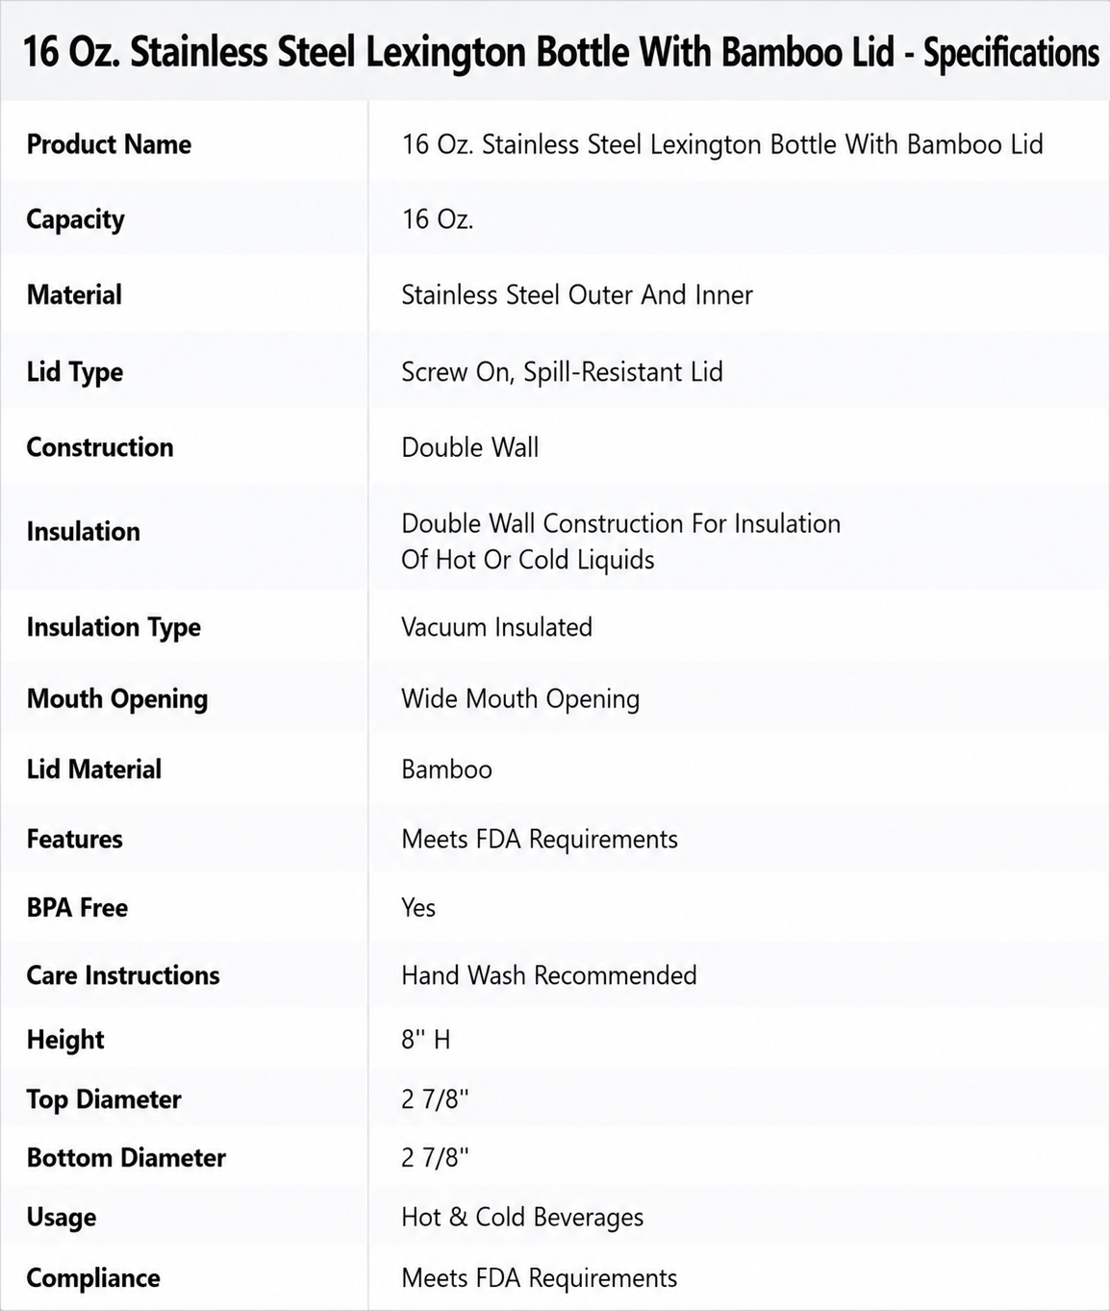Select the Lid Material value Bamboo
The height and width of the screenshot is (1311, 1110).
(x=446, y=769)
